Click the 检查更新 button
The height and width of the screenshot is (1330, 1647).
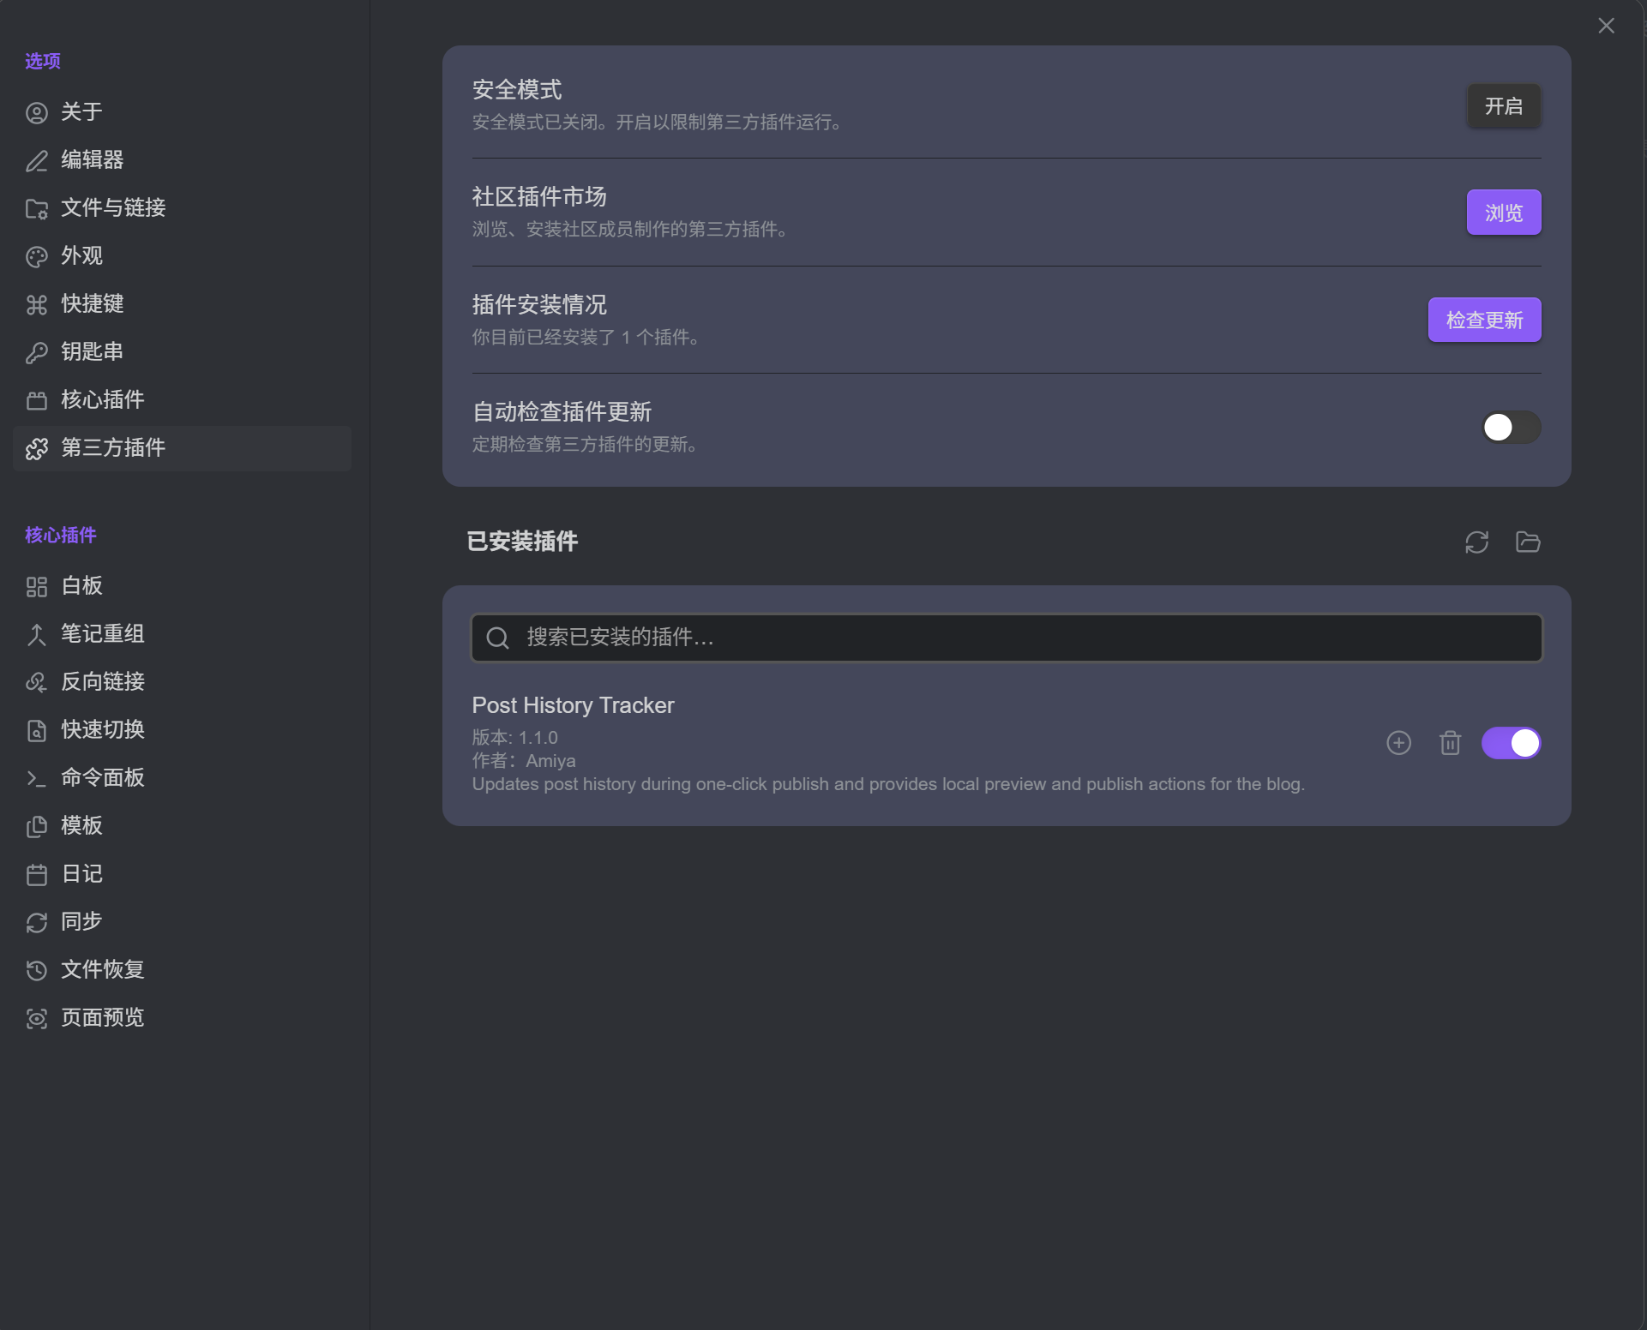click(1484, 321)
